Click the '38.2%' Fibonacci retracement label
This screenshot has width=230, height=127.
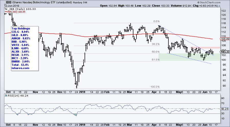(x=156, y=44)
